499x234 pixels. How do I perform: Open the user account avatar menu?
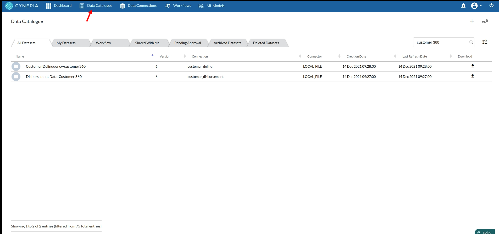click(x=476, y=6)
